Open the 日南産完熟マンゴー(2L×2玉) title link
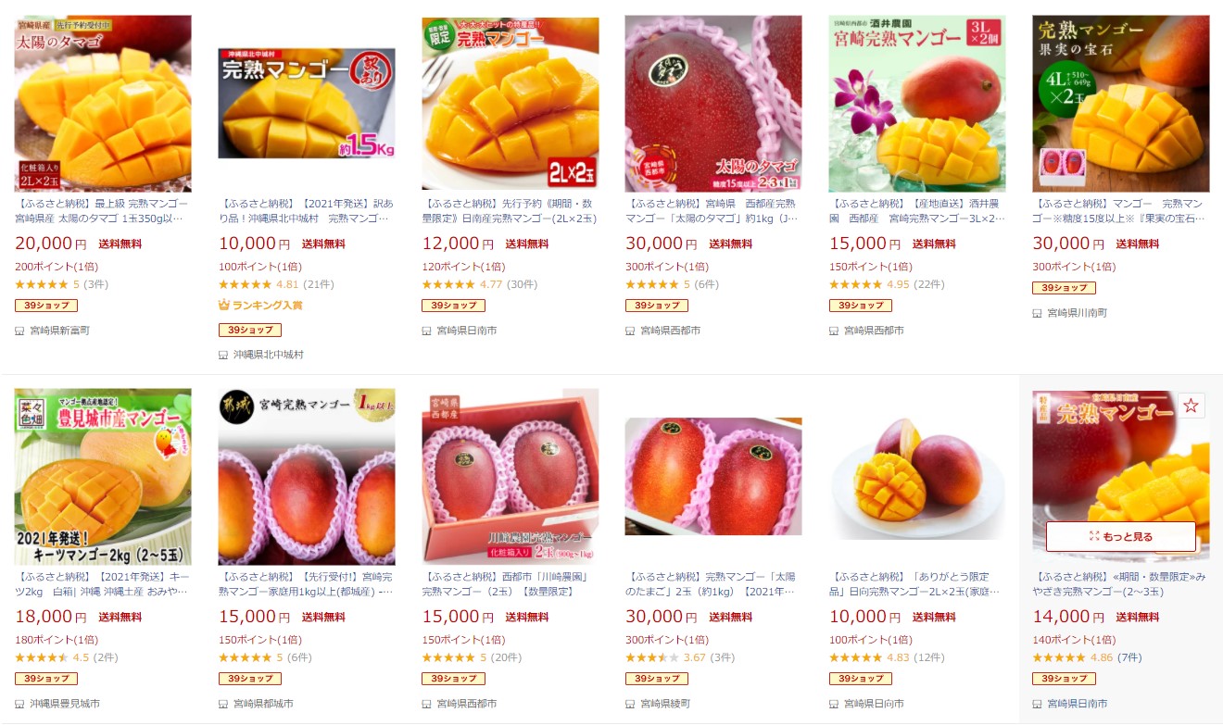1223x725 pixels. point(511,211)
